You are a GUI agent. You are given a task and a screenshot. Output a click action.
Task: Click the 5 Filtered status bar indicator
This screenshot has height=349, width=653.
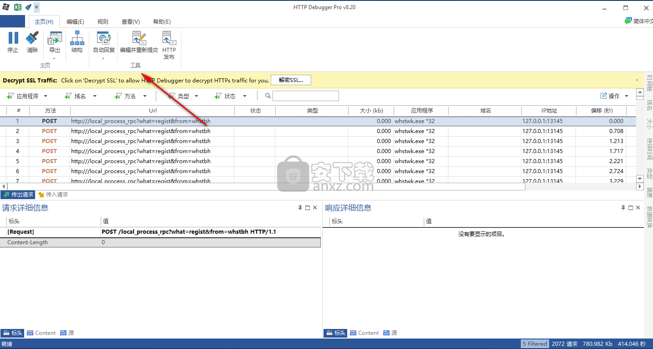[x=535, y=344]
